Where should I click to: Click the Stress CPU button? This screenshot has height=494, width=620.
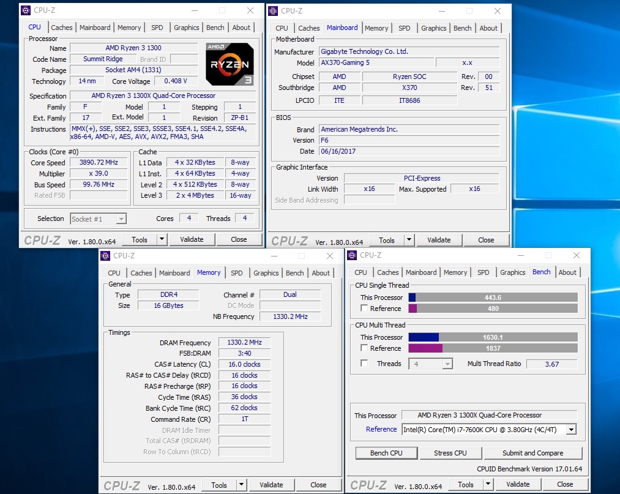click(450, 453)
